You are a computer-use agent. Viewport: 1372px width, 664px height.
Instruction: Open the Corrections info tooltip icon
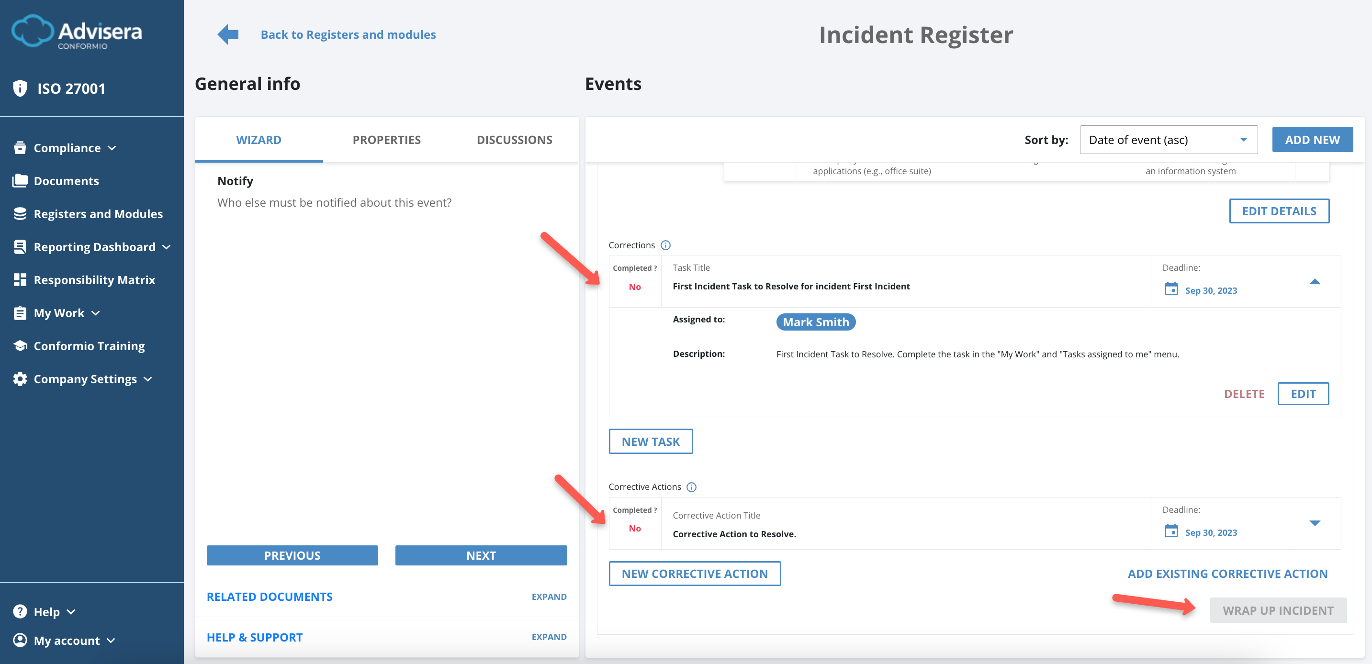665,245
